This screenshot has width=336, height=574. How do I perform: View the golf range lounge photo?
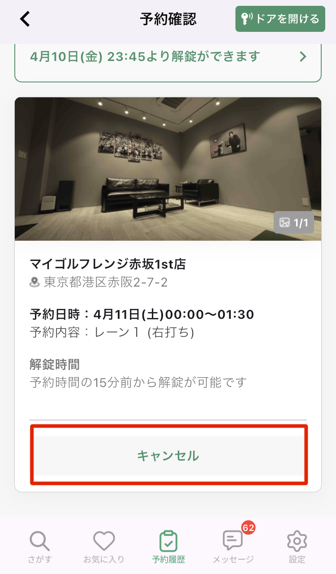click(x=168, y=169)
